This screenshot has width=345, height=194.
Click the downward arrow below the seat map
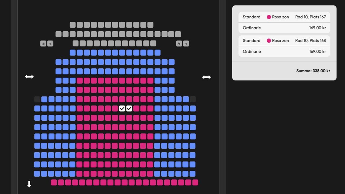[29, 184]
